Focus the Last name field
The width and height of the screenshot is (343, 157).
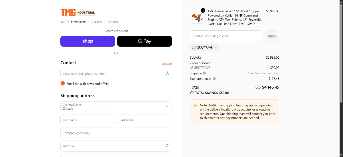(x=144, y=120)
